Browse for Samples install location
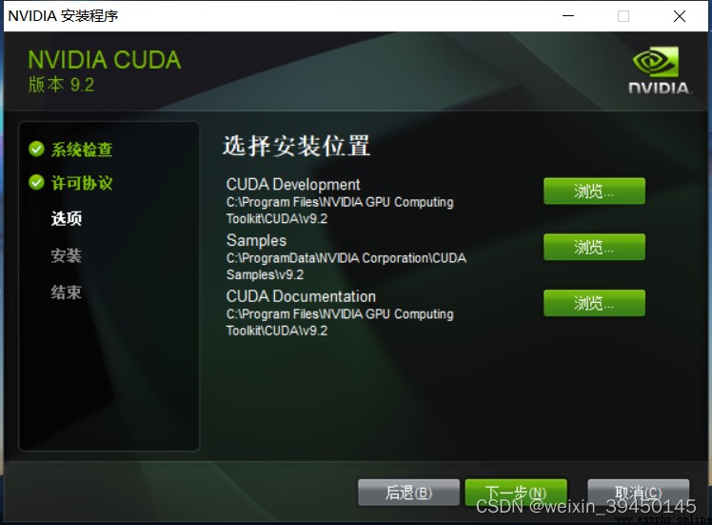The width and height of the screenshot is (712, 525). tap(594, 247)
